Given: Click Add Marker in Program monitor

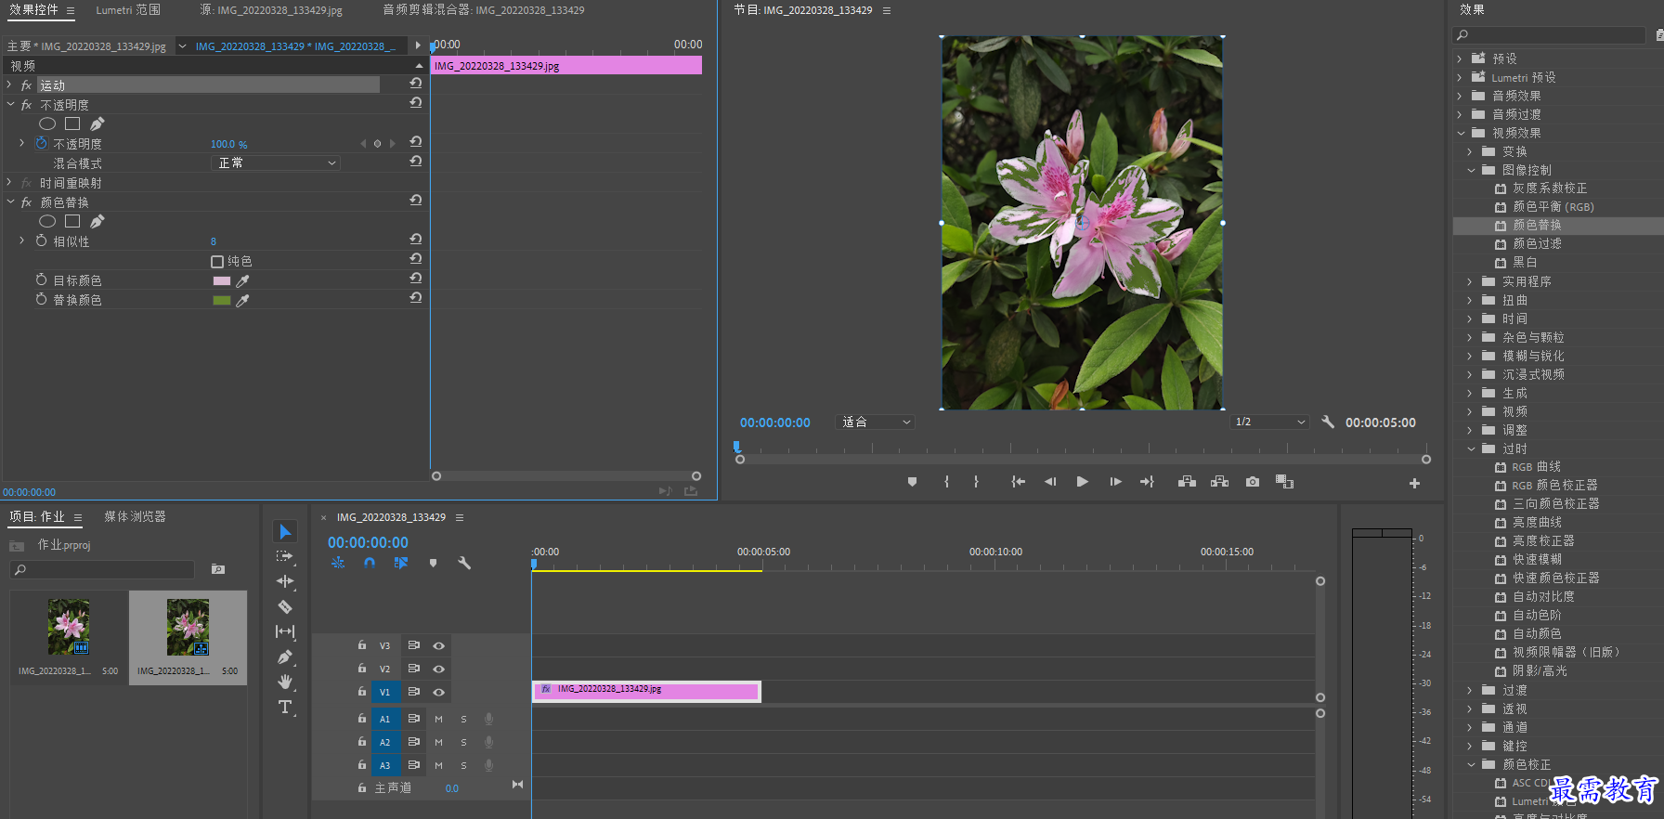Looking at the screenshot, I should click(912, 482).
